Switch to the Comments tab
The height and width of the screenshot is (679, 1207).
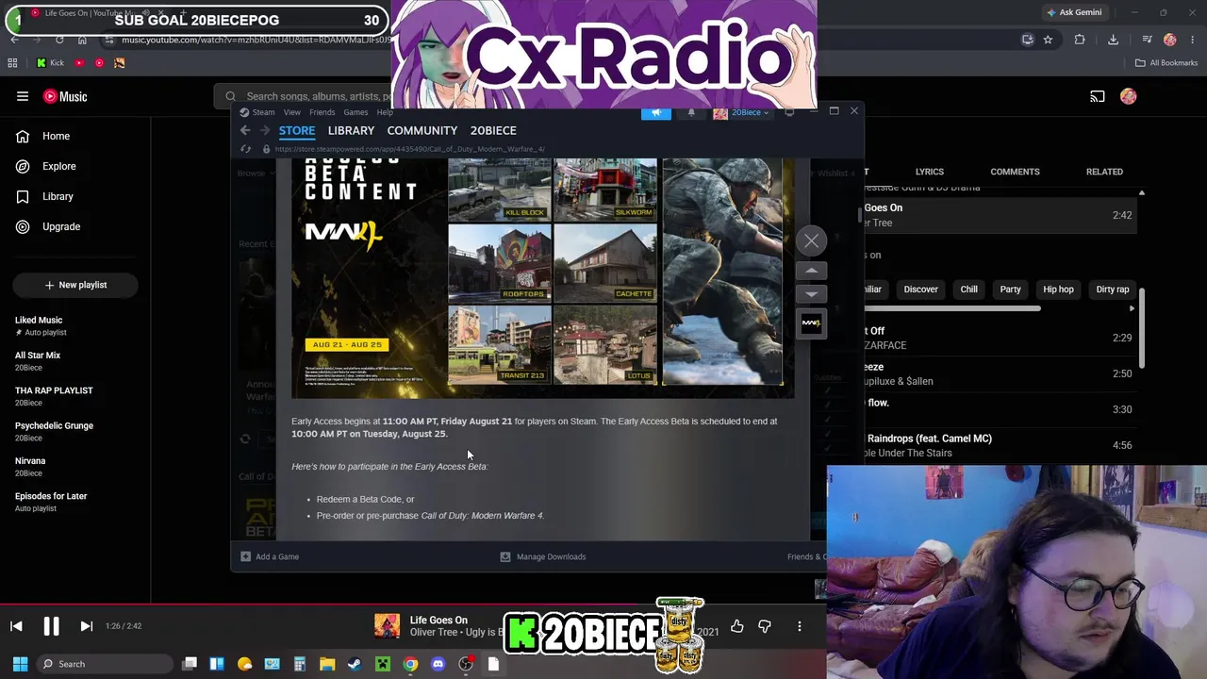pyautogui.click(x=1015, y=172)
